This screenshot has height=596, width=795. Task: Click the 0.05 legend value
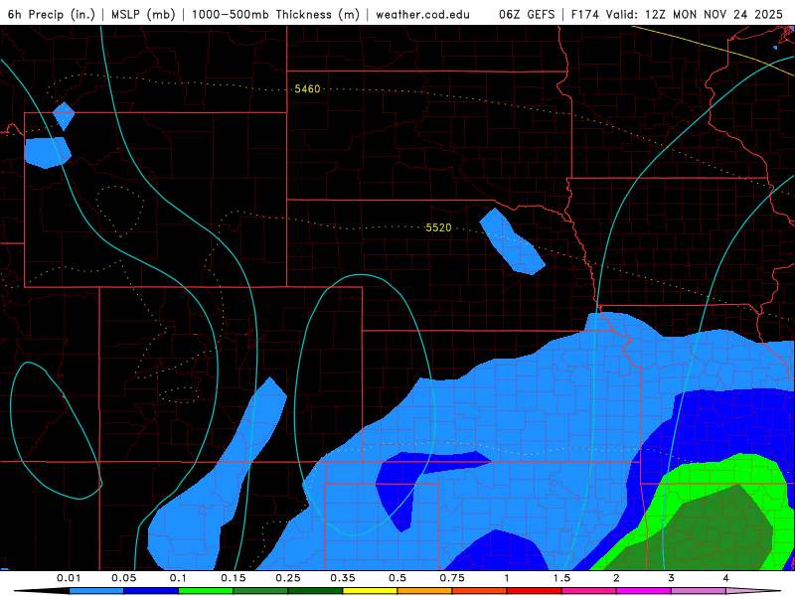click(123, 578)
